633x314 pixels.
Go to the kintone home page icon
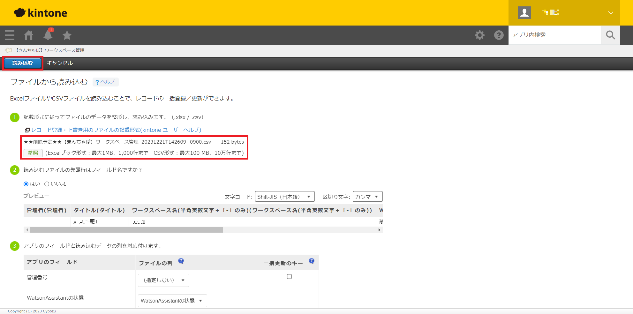(x=29, y=35)
